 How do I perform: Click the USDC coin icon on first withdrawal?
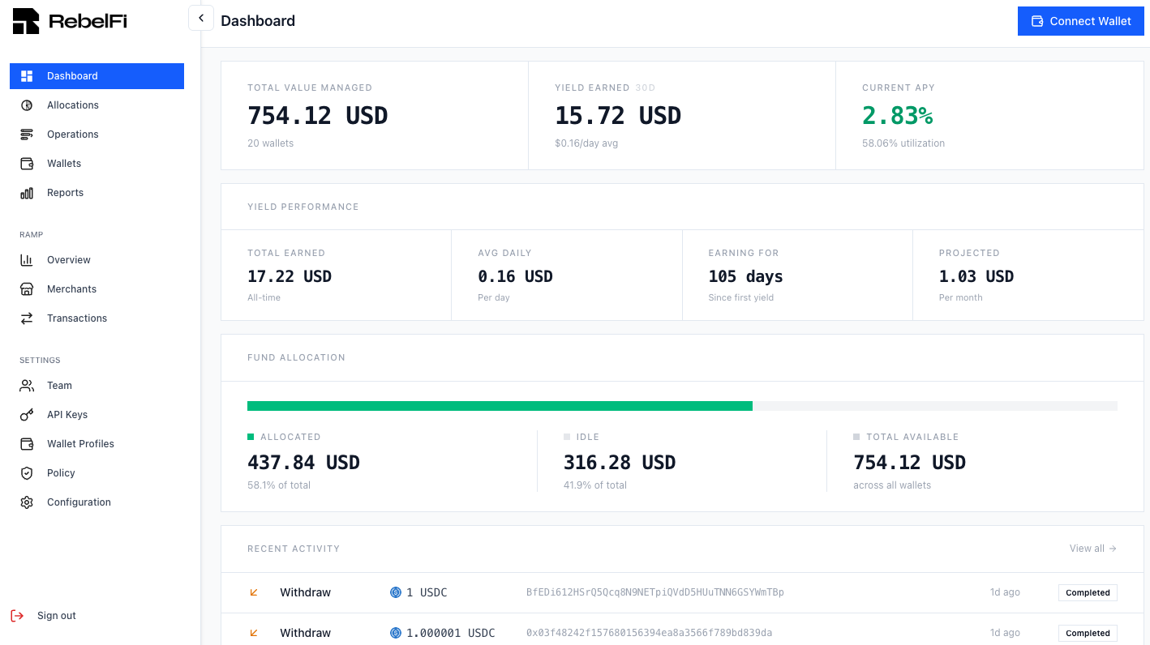pos(395,592)
